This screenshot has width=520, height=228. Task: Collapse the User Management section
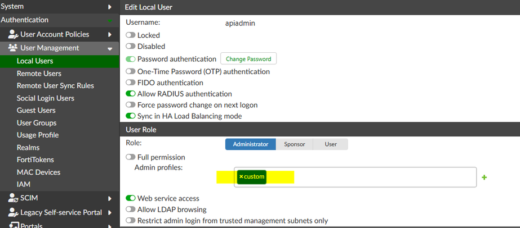110,49
